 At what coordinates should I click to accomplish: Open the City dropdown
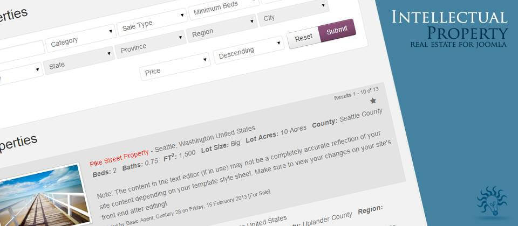pyautogui.click(x=293, y=16)
